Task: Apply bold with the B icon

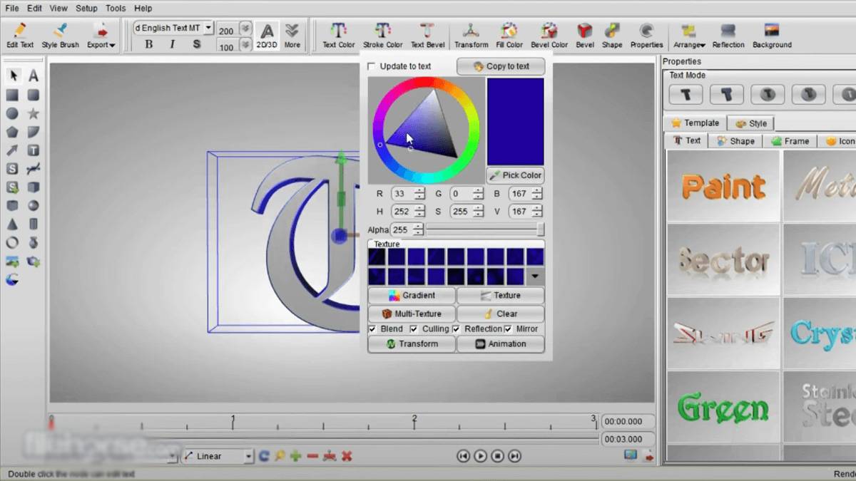Action: 148,44
